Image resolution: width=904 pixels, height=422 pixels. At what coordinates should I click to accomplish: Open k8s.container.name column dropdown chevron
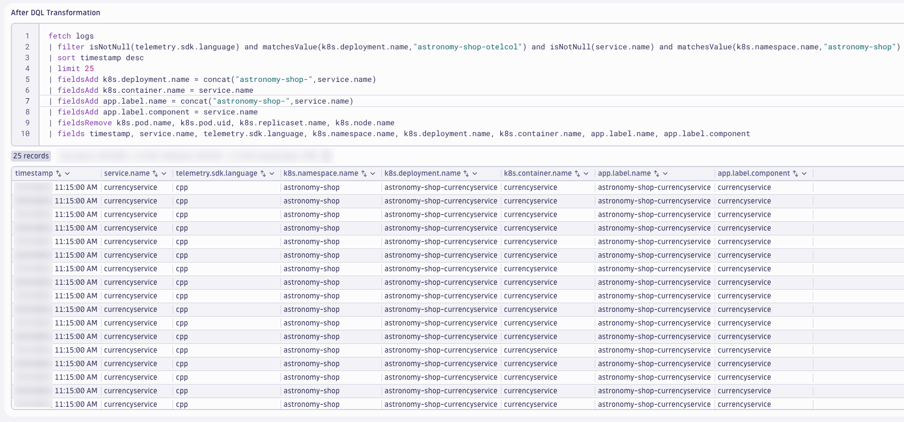click(x=586, y=174)
